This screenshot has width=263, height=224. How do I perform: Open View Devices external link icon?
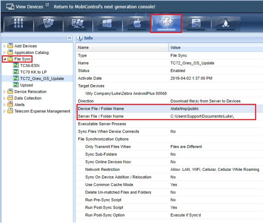pyautogui.click(x=47, y=5)
